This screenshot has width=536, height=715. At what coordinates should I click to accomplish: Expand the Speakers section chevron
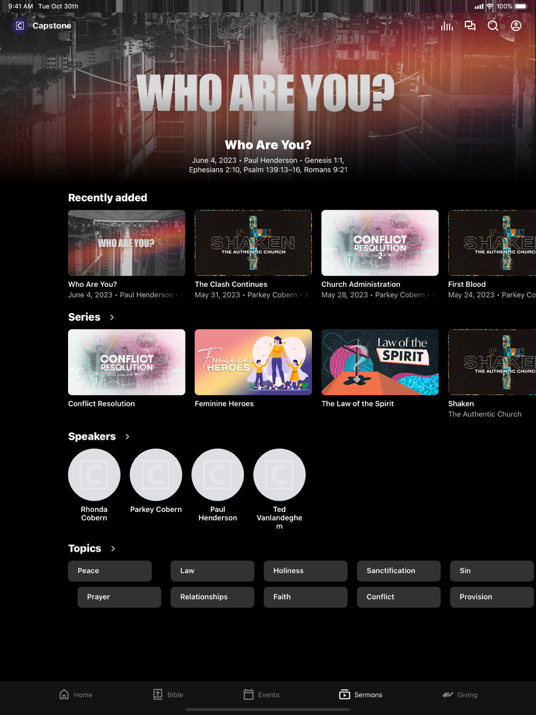(128, 437)
